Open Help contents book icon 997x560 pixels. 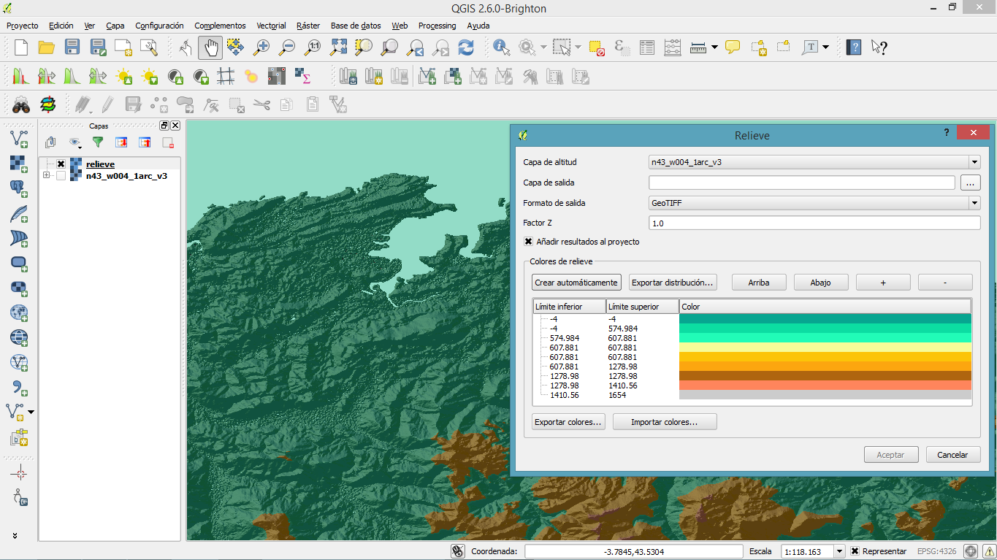pos(854,47)
